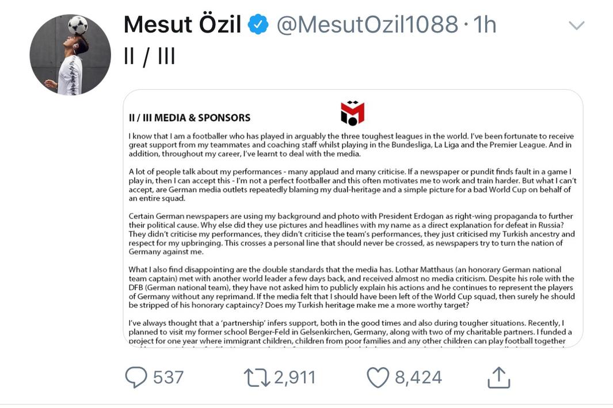Click the red and black logo in statement

pyautogui.click(x=352, y=113)
